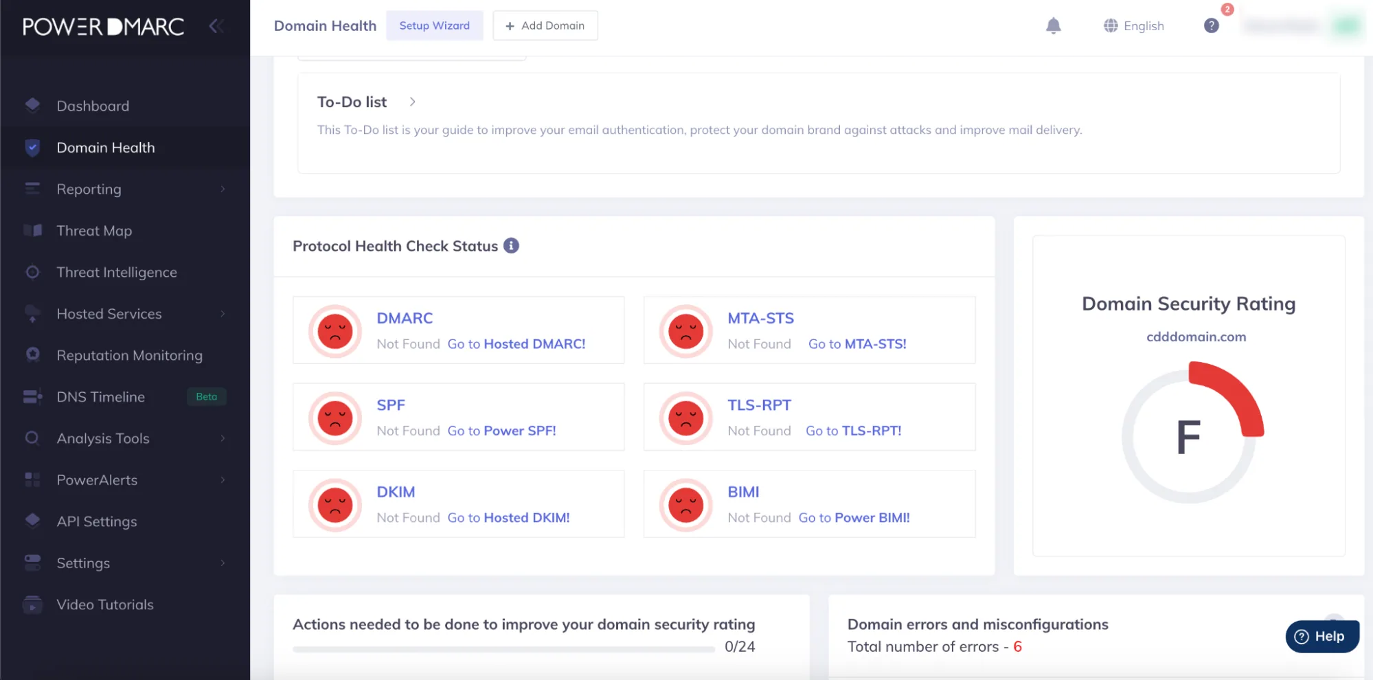
Task: Click the API Settings sidebar icon
Action: coord(32,521)
